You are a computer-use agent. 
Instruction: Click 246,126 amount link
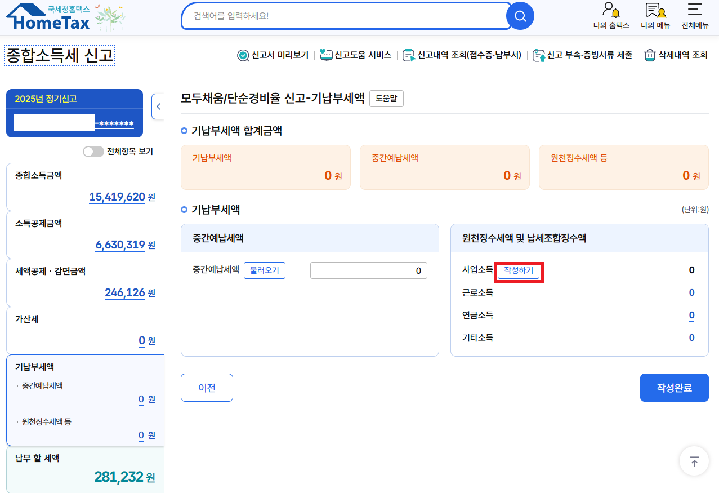pyautogui.click(x=125, y=292)
